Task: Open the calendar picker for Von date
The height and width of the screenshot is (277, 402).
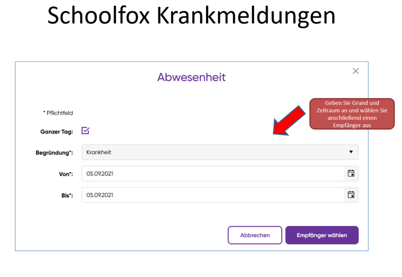Action: pos(351,174)
